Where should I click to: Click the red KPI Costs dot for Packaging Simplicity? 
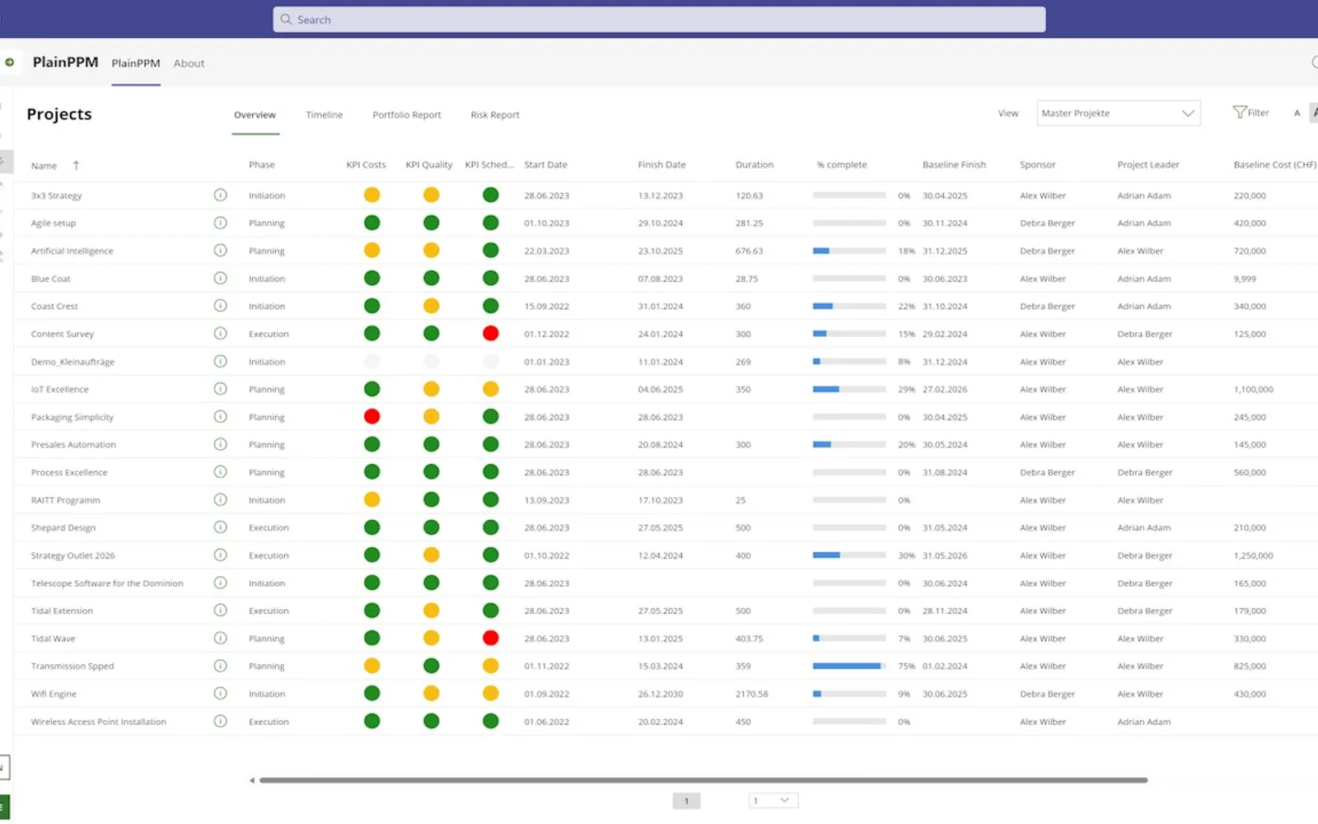[372, 417]
